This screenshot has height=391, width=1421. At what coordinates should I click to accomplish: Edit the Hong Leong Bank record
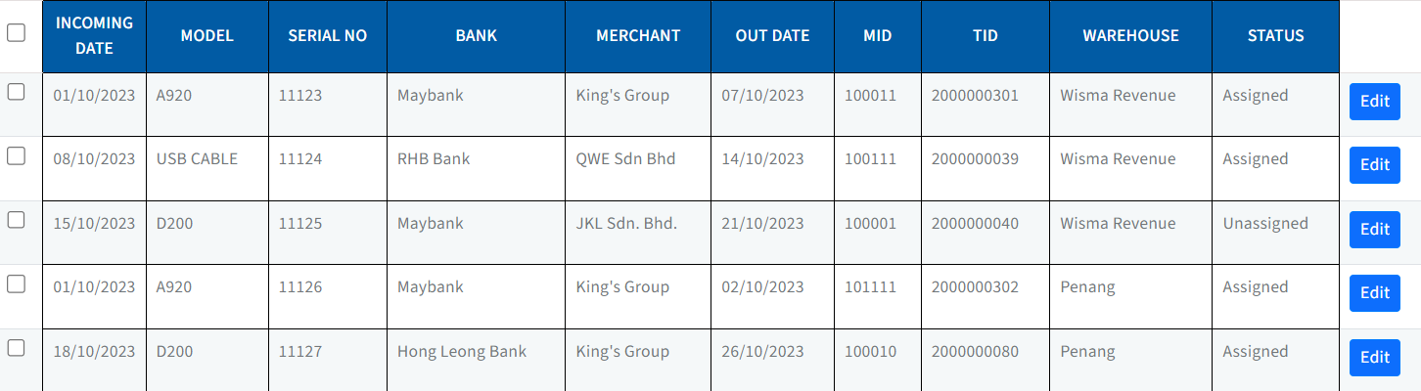tap(1374, 358)
